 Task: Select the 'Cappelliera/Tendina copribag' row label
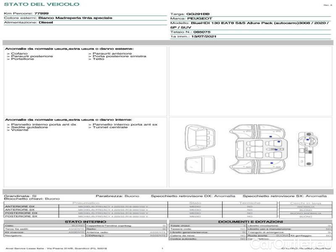(109, 226)
